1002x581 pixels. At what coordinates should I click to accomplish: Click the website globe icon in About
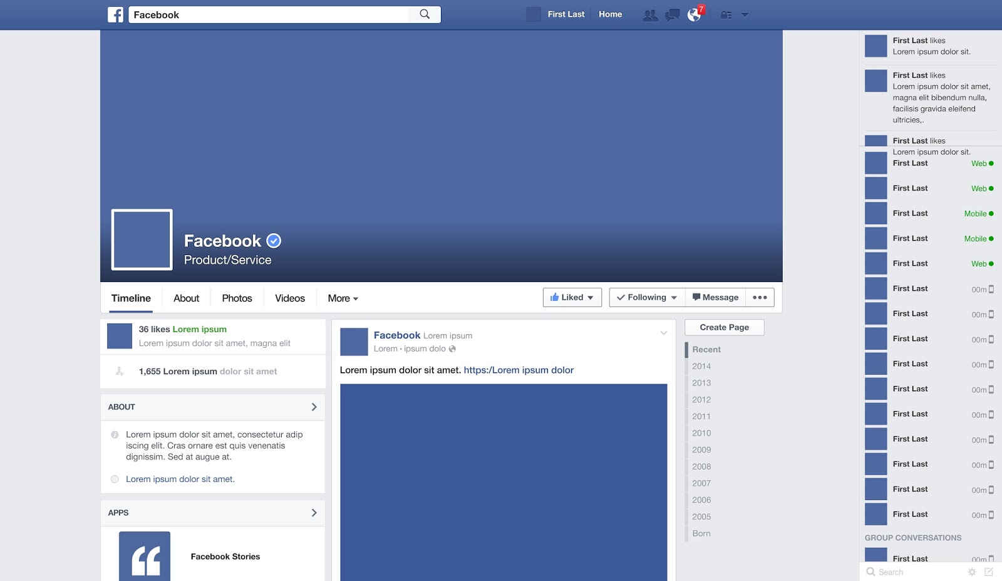pyautogui.click(x=115, y=479)
